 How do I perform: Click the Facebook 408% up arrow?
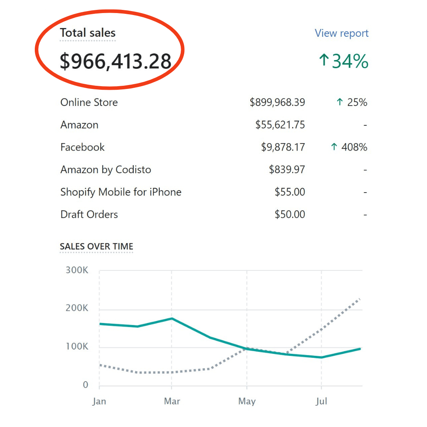pos(334,147)
